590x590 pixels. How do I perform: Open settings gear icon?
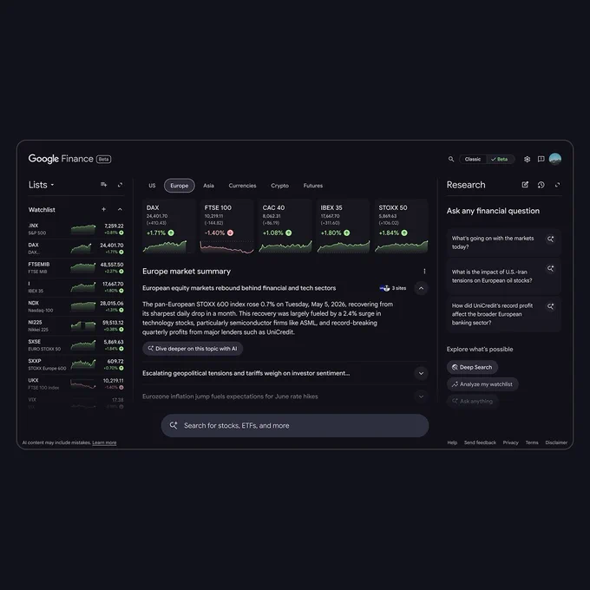pos(527,159)
